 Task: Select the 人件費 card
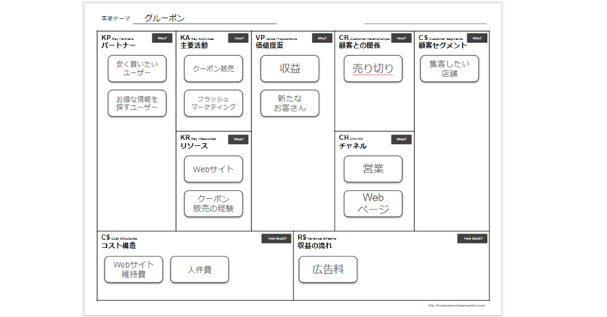[x=200, y=269]
